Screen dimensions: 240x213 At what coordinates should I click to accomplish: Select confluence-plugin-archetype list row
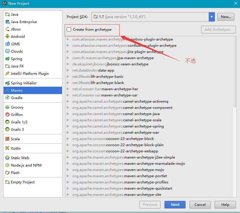[x=149, y=46]
